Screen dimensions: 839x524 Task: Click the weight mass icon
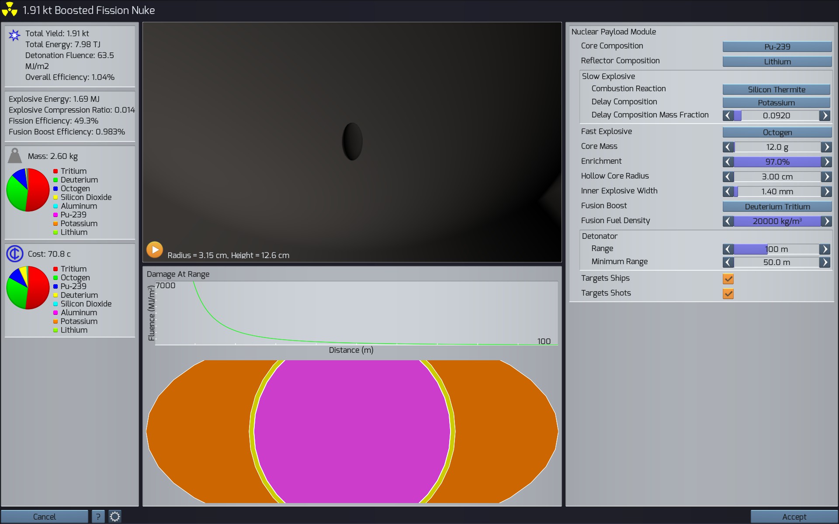point(15,156)
